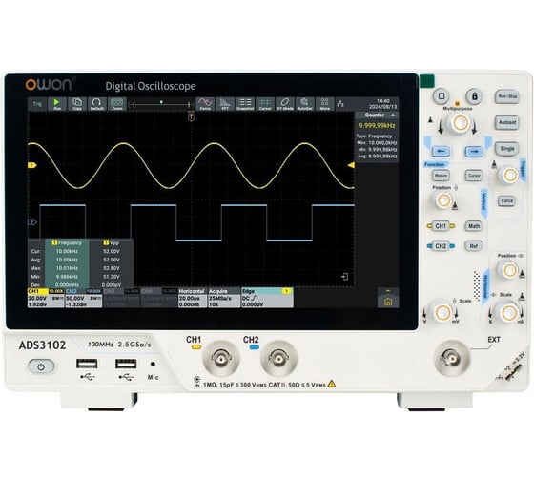
Task: Select the XY Mode toolbar icon
Action: point(285,104)
